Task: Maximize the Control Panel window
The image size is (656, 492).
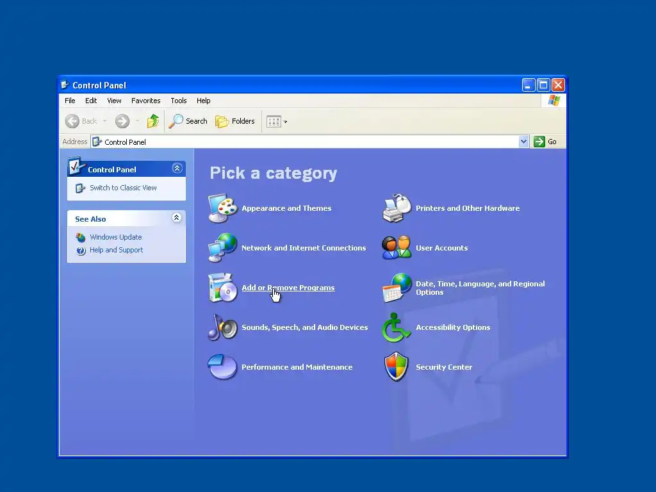Action: point(543,85)
